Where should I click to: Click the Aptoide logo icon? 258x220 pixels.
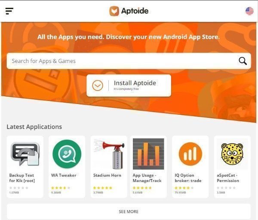click(114, 11)
